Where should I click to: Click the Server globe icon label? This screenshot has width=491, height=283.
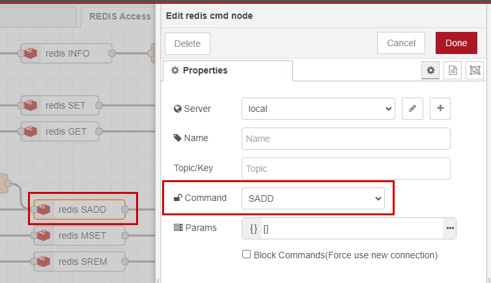tap(178, 109)
